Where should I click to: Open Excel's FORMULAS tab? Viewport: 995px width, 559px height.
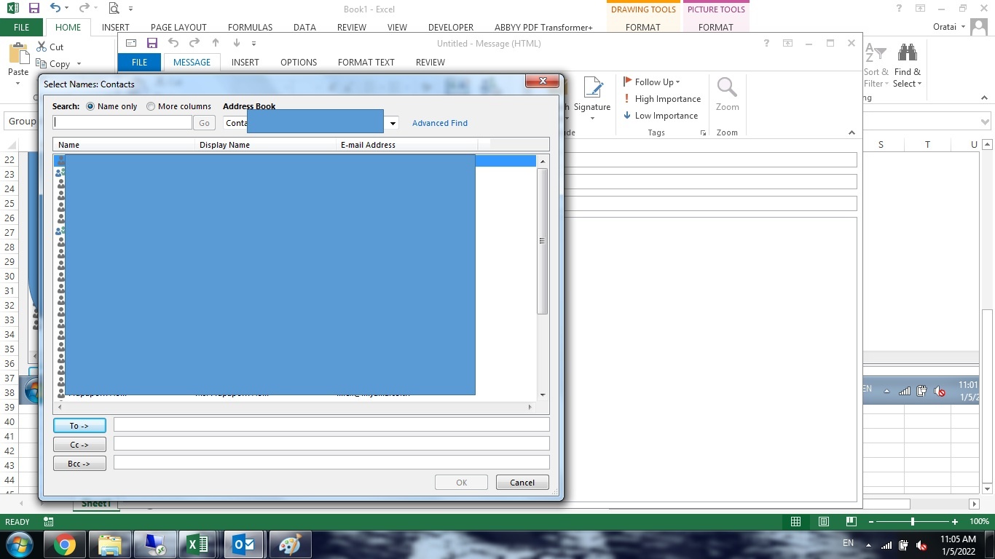[250, 28]
